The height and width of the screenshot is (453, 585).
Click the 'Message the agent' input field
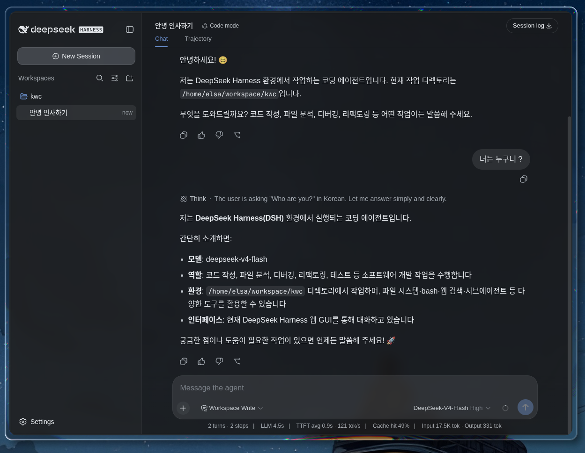(x=355, y=388)
